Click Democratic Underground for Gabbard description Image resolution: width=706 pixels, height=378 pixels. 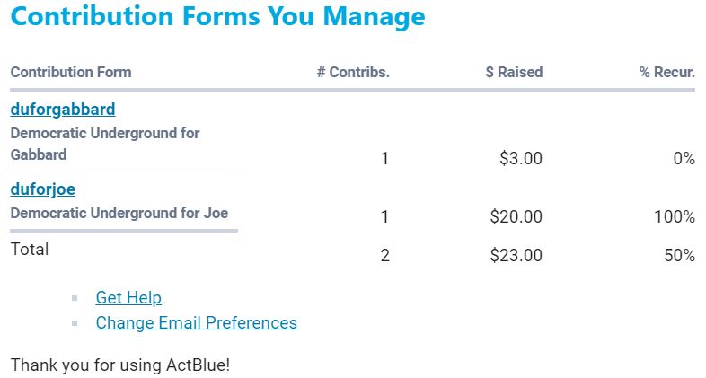[x=105, y=143]
